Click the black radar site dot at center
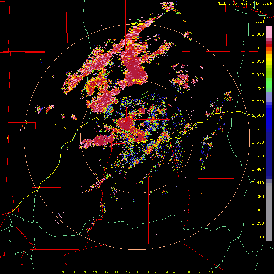274x274 pixels. point(137,137)
